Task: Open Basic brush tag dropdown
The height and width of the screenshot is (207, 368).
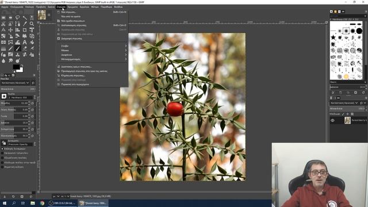Action: [x=348, y=82]
